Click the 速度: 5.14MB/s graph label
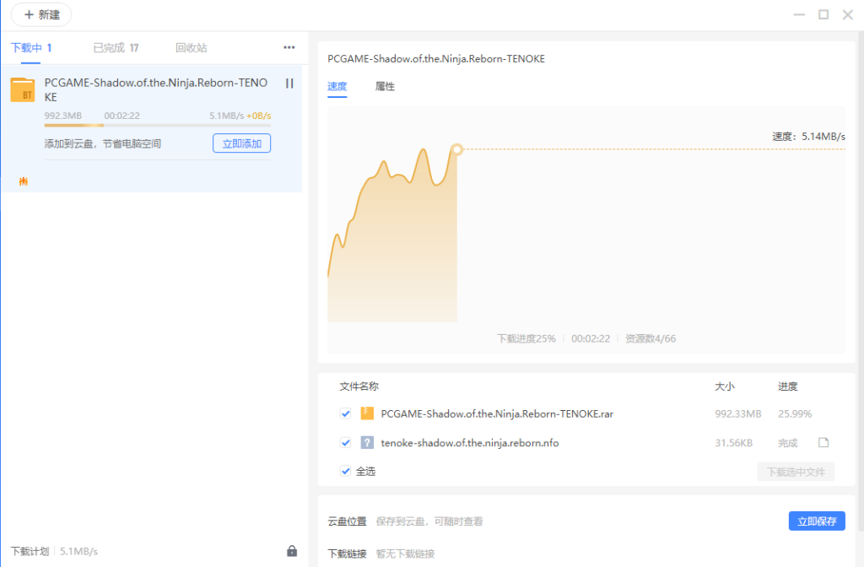The height and width of the screenshot is (567, 864). pos(808,136)
